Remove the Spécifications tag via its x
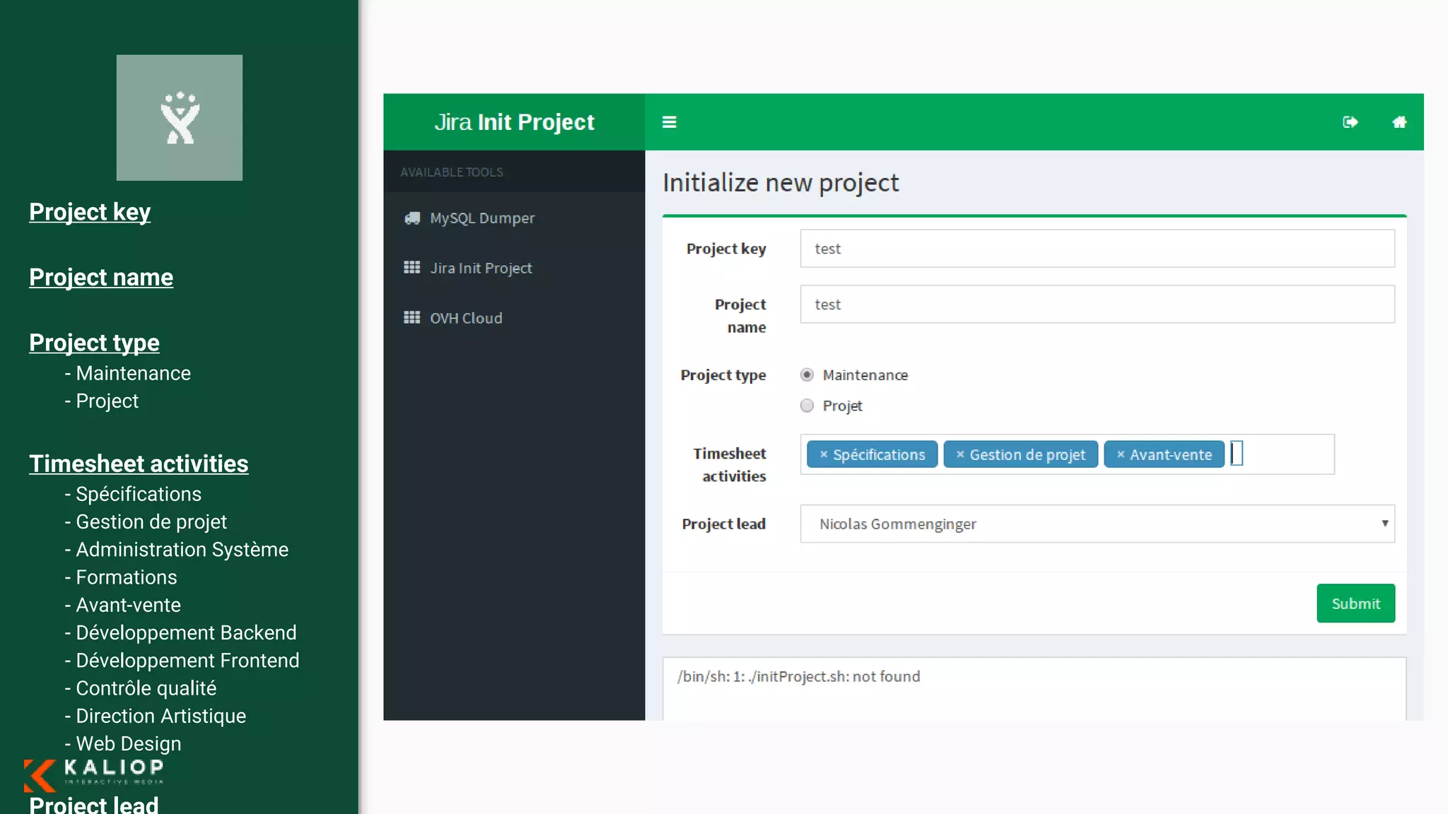 (x=824, y=454)
